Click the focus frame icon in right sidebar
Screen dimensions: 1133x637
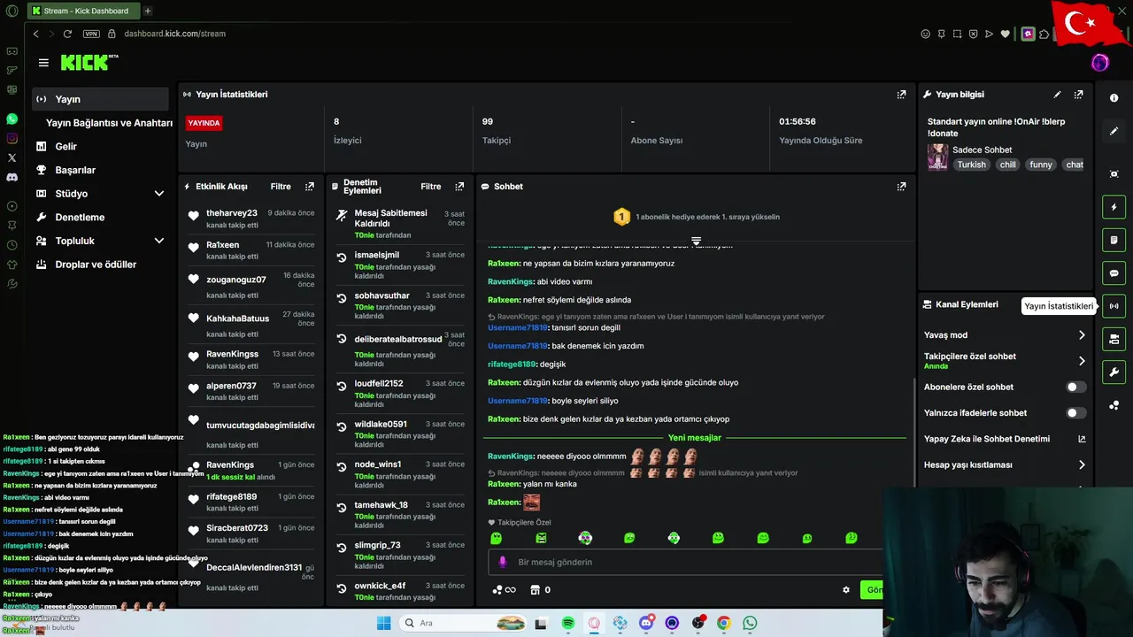click(x=1114, y=174)
